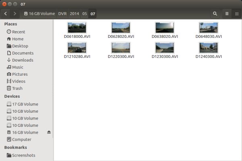Close the 07 window
Image resolution: width=242 pixels, height=161 pixels.
[4, 4]
